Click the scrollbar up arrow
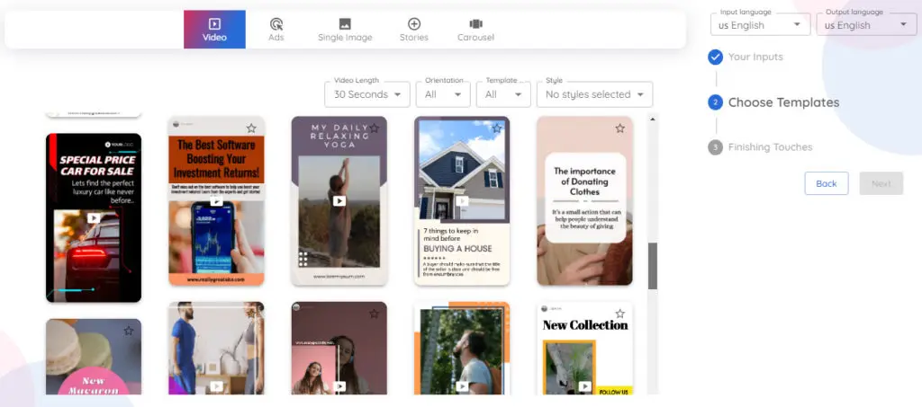This screenshot has height=407, width=922. [653, 119]
